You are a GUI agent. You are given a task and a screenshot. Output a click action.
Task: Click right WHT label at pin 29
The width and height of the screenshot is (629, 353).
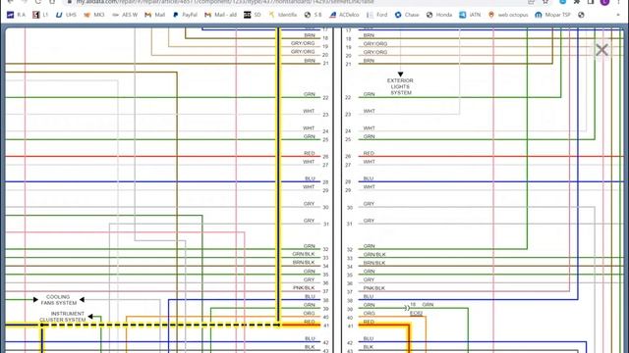pyautogui.click(x=370, y=187)
